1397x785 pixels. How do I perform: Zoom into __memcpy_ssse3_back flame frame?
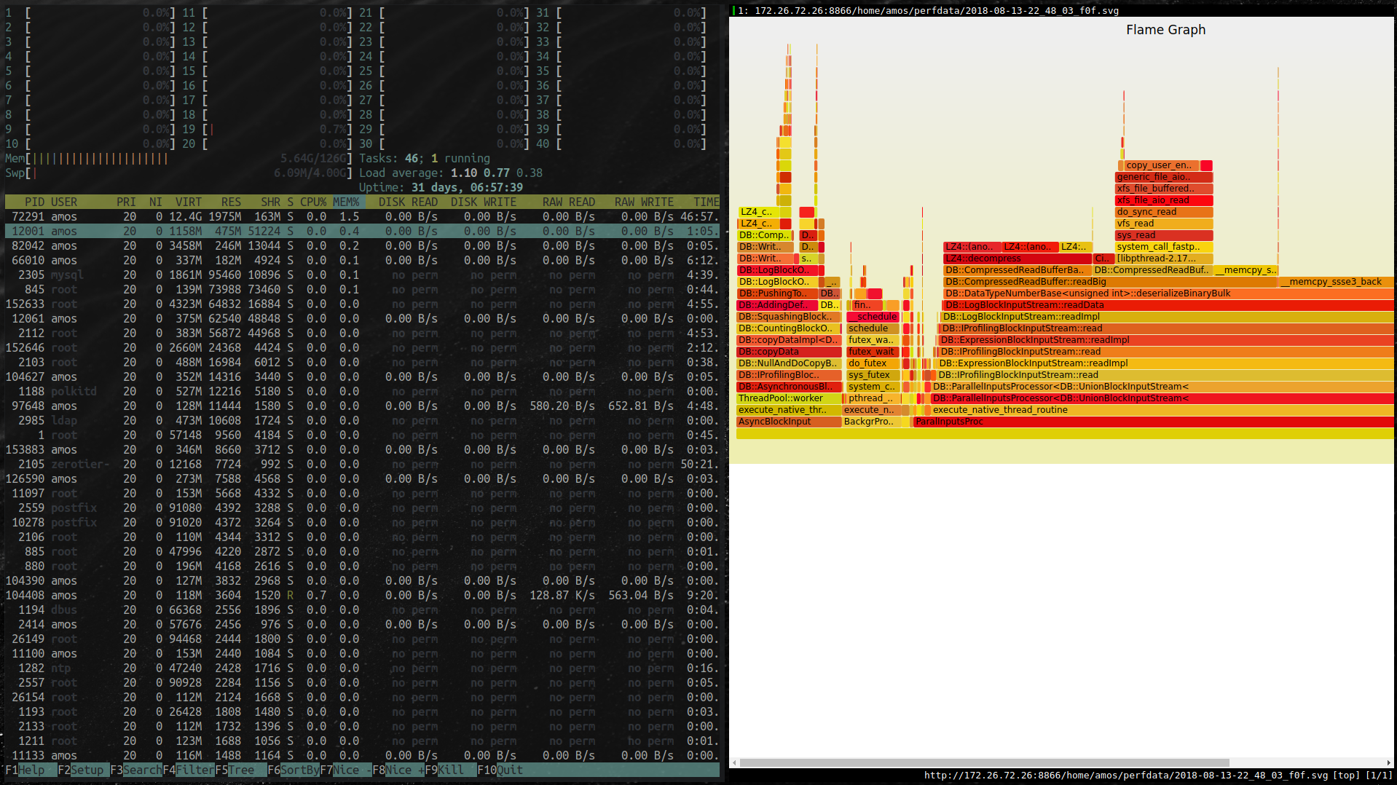click(1336, 282)
